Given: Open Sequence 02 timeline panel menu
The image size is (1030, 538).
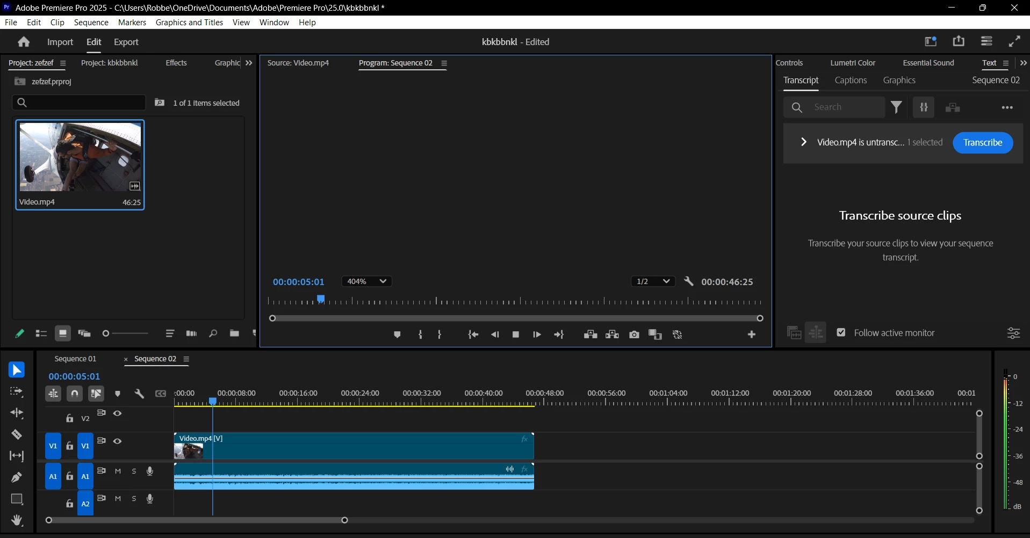Looking at the screenshot, I should tap(186, 359).
